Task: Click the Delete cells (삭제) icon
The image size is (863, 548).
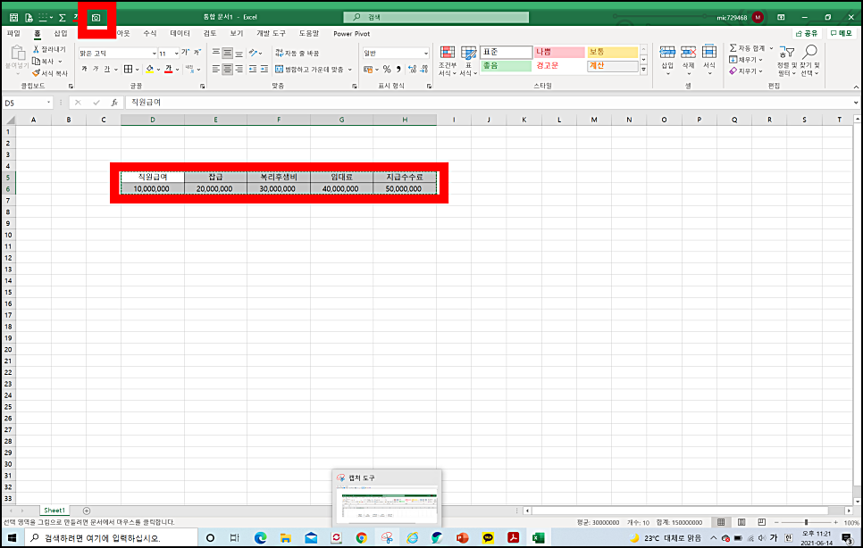Action: 689,53
